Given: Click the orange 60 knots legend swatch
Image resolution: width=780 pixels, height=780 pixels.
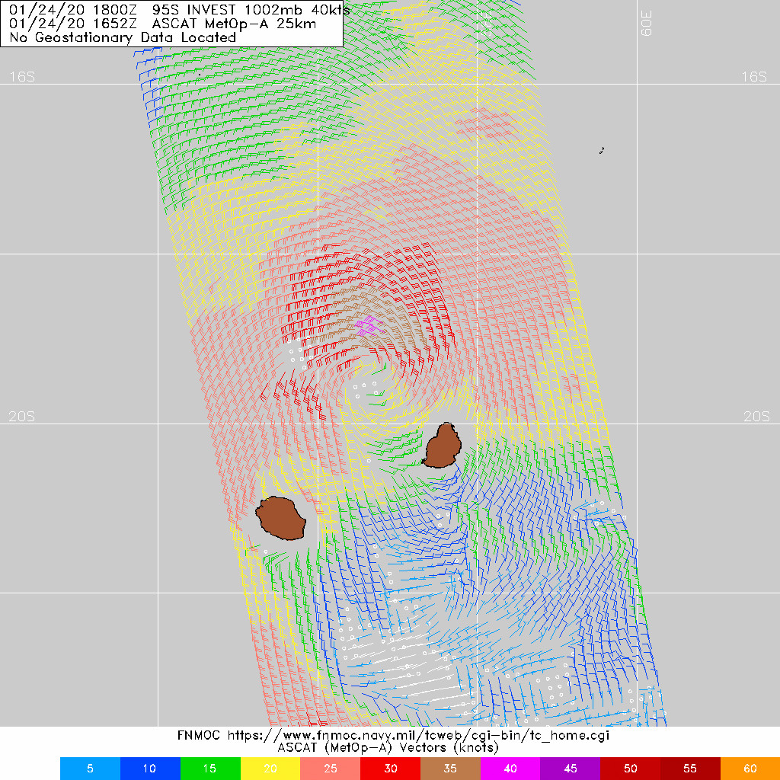Looking at the screenshot, I should point(750,769).
